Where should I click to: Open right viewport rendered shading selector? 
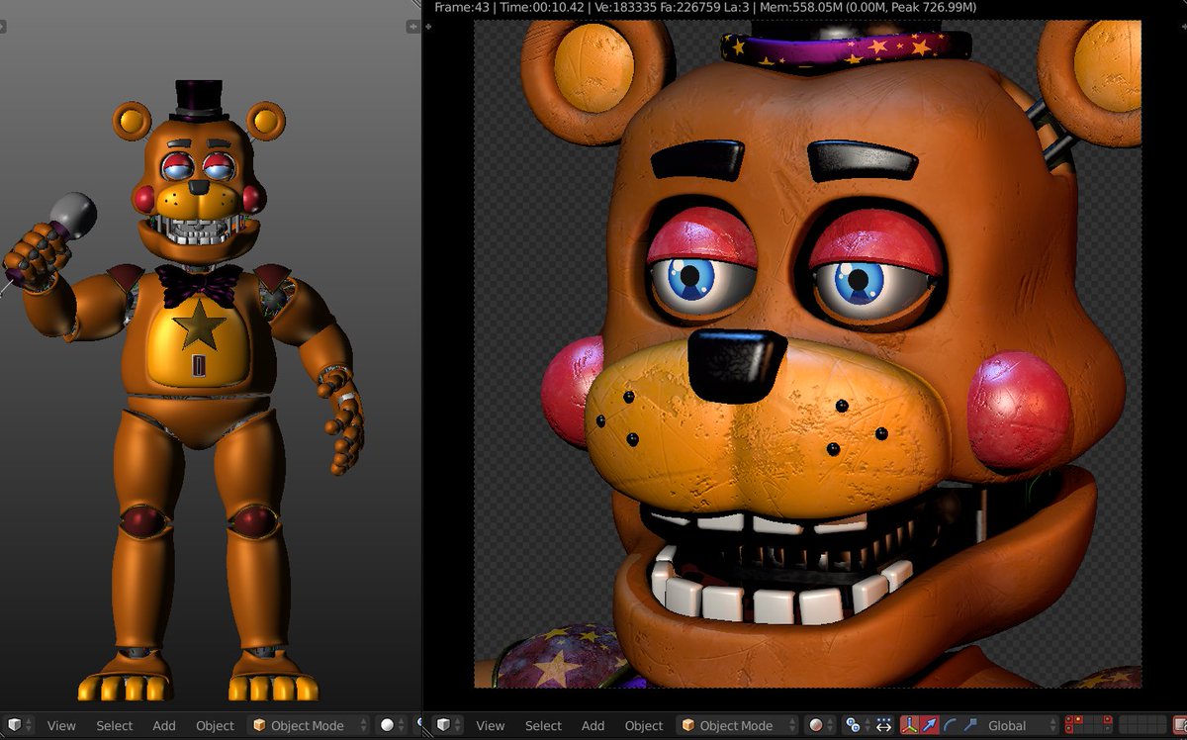[822, 725]
